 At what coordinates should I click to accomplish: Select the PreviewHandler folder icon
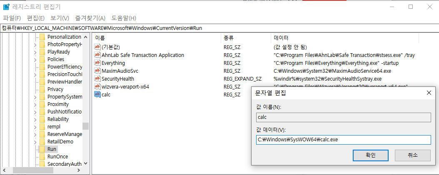pos(42,82)
